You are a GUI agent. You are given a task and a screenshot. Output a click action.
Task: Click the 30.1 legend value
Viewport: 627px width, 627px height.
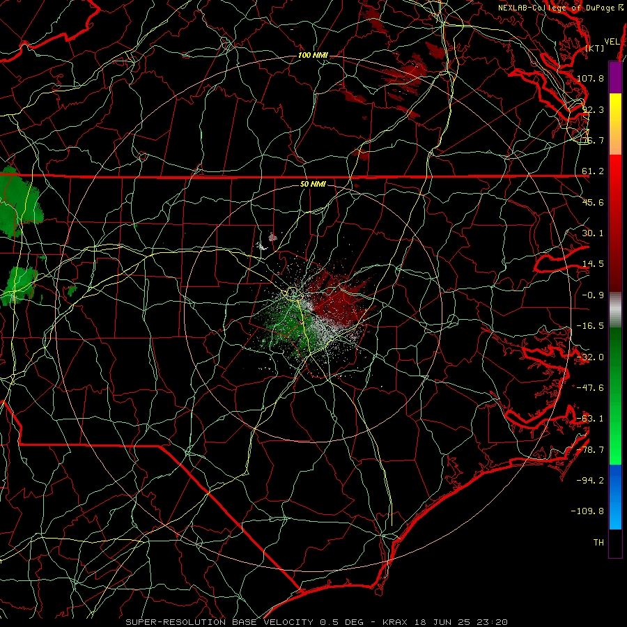[593, 233]
